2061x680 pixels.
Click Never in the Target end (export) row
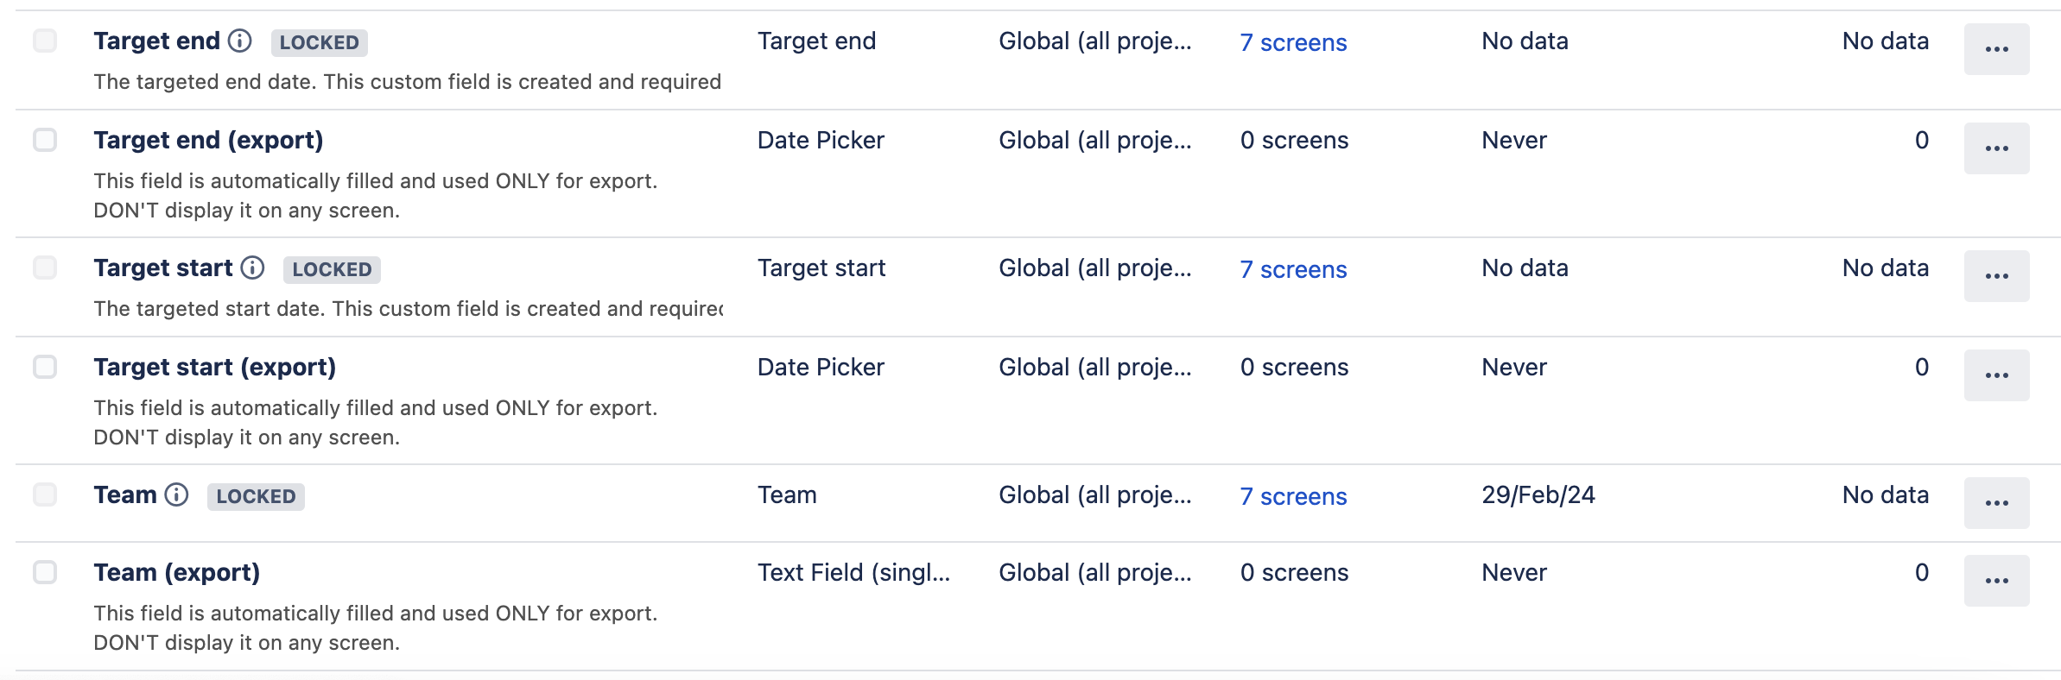(x=1514, y=140)
